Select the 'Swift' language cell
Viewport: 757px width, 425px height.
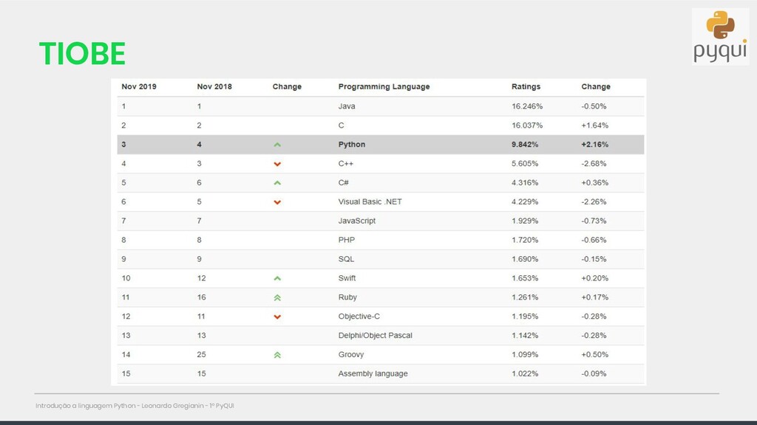point(347,278)
